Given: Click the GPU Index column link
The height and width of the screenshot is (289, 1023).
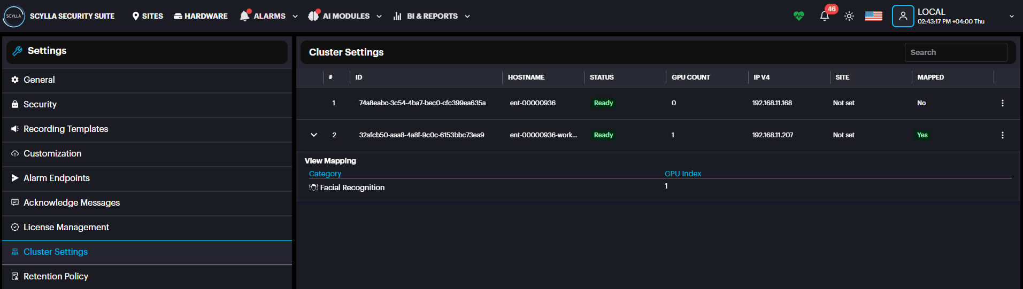Looking at the screenshot, I should [x=682, y=174].
